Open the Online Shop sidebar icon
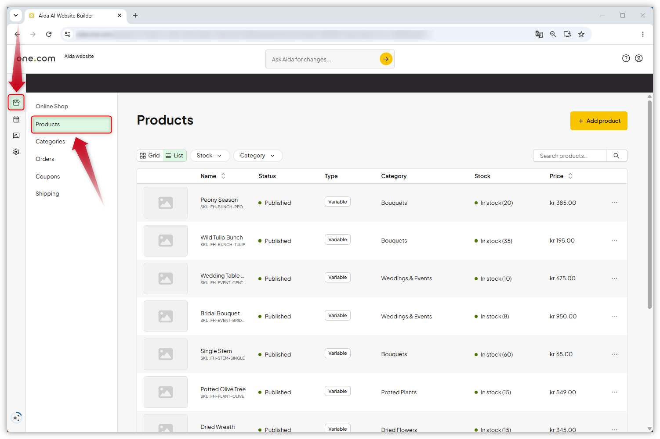The image size is (660, 439). 16,103
